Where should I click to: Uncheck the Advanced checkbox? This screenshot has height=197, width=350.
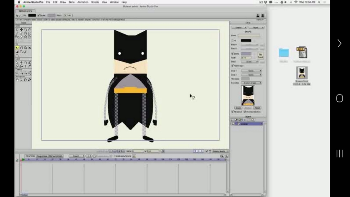pos(232,112)
